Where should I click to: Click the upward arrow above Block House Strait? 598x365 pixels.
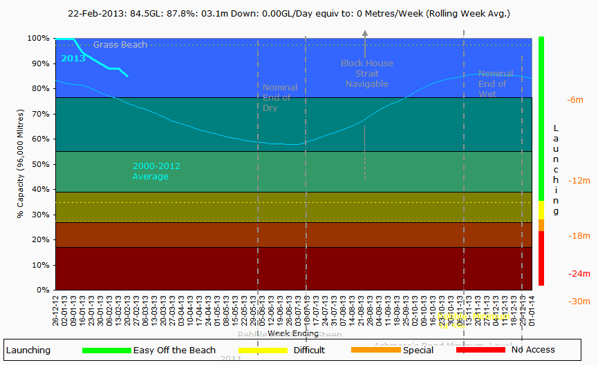(366, 34)
